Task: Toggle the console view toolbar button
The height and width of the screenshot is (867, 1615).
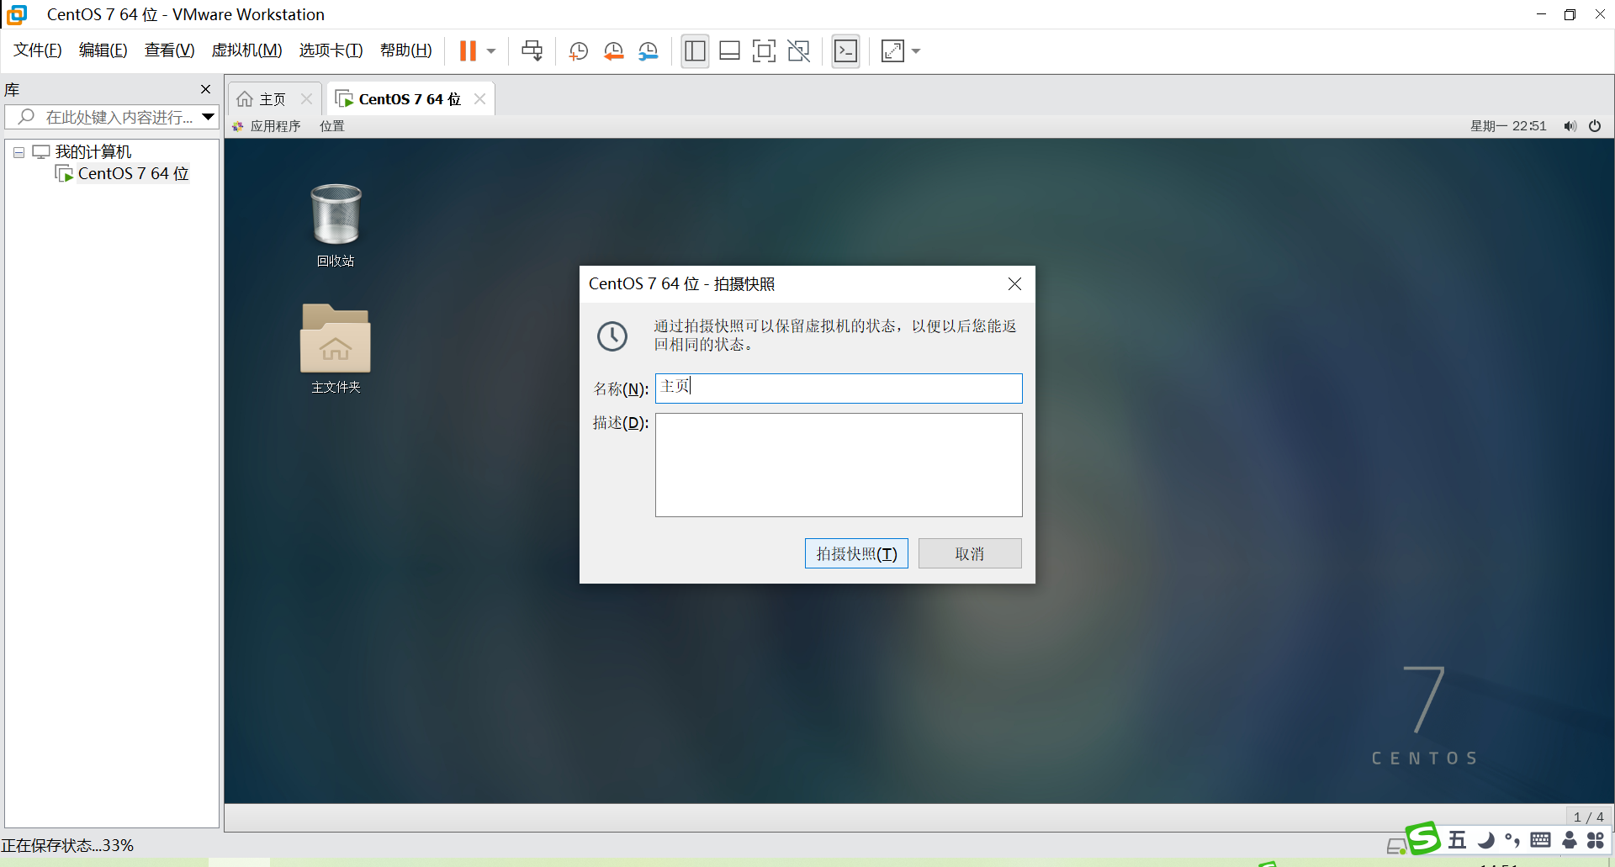Action: [x=845, y=51]
